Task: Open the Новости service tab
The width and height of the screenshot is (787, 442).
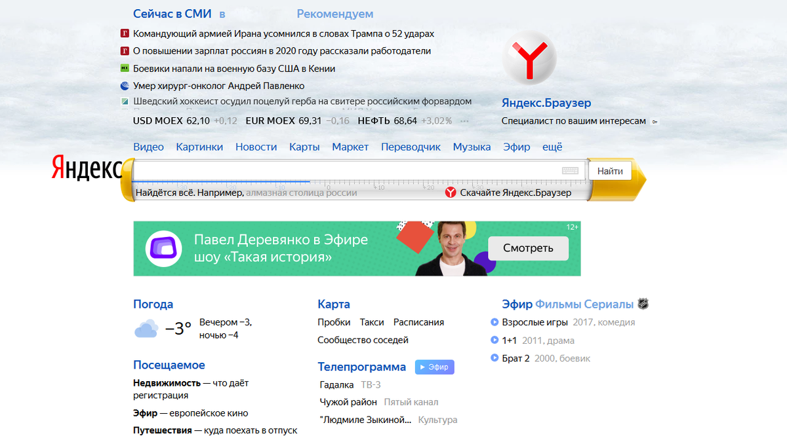Action: pyautogui.click(x=256, y=147)
